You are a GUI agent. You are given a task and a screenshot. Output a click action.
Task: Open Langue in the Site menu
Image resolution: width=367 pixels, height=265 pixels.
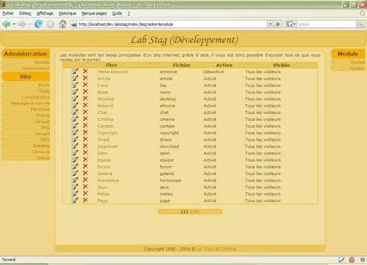click(x=42, y=121)
